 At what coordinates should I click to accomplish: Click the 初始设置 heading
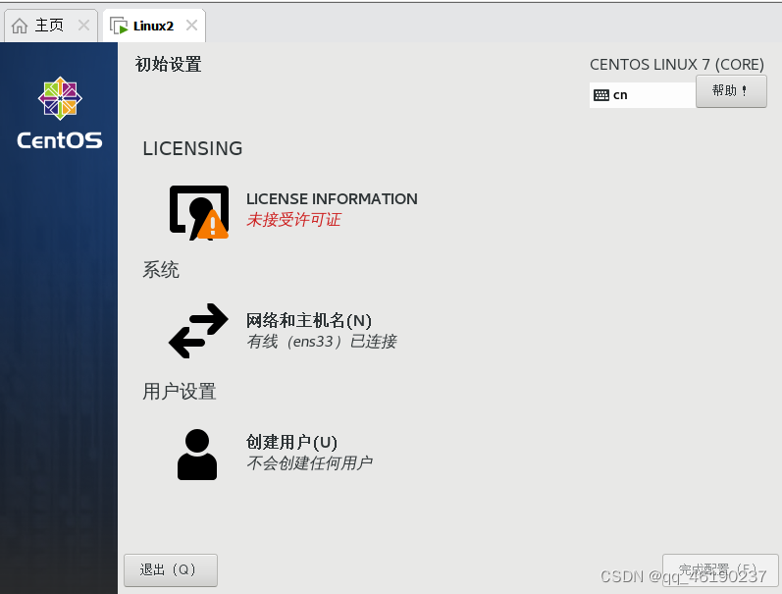click(168, 65)
